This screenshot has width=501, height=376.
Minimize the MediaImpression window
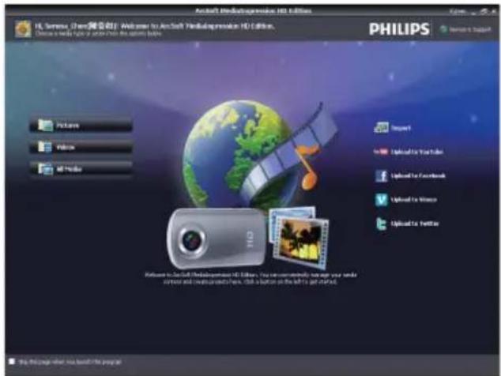[x=474, y=12]
